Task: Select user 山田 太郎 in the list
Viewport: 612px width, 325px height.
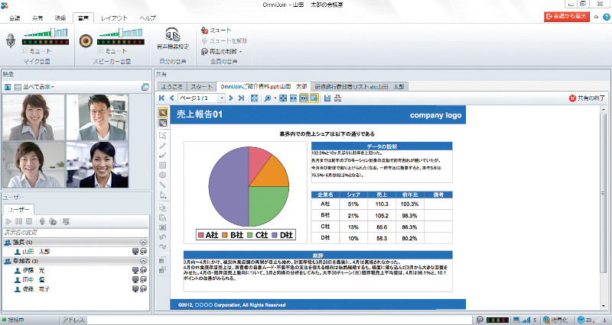Action: coord(76,252)
